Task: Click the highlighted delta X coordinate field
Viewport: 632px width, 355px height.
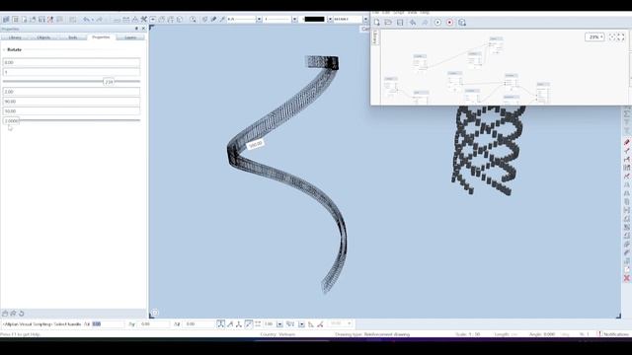Action: tap(108, 324)
